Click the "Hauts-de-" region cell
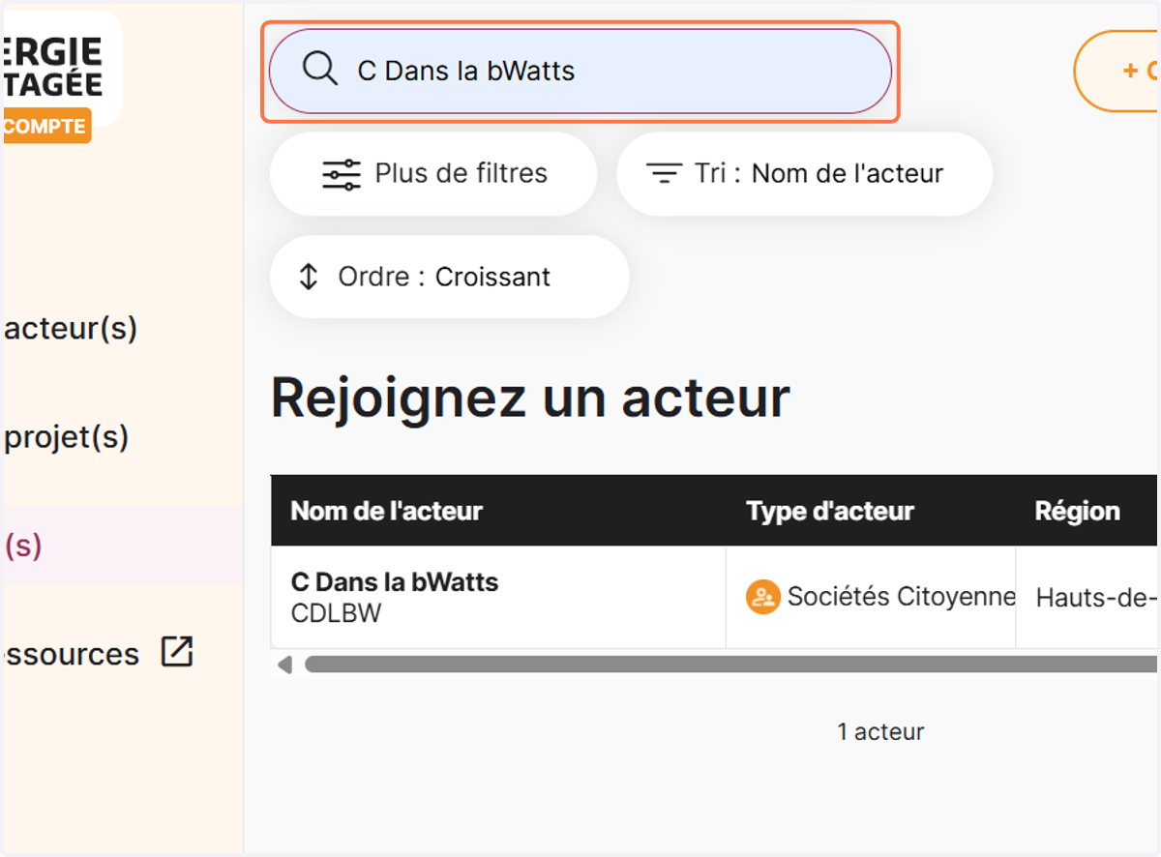The image size is (1161, 857). click(x=1088, y=597)
